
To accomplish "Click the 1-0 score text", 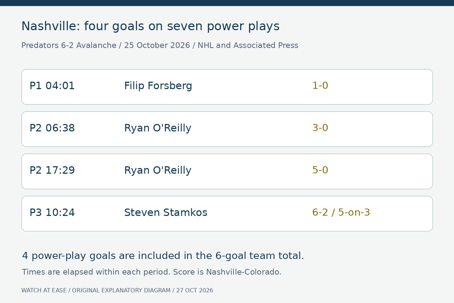I will tap(320, 86).
